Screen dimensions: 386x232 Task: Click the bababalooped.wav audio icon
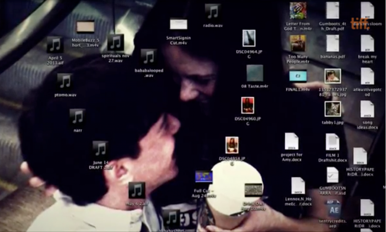coord(149,57)
